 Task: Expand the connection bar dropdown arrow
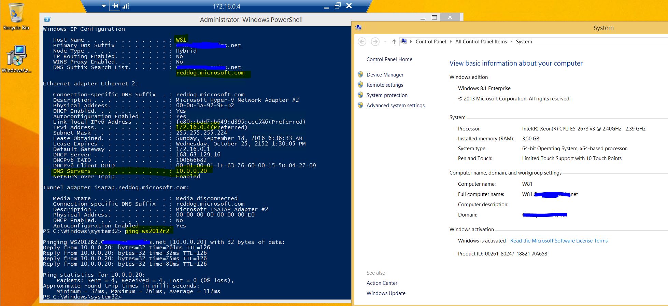[104, 6]
